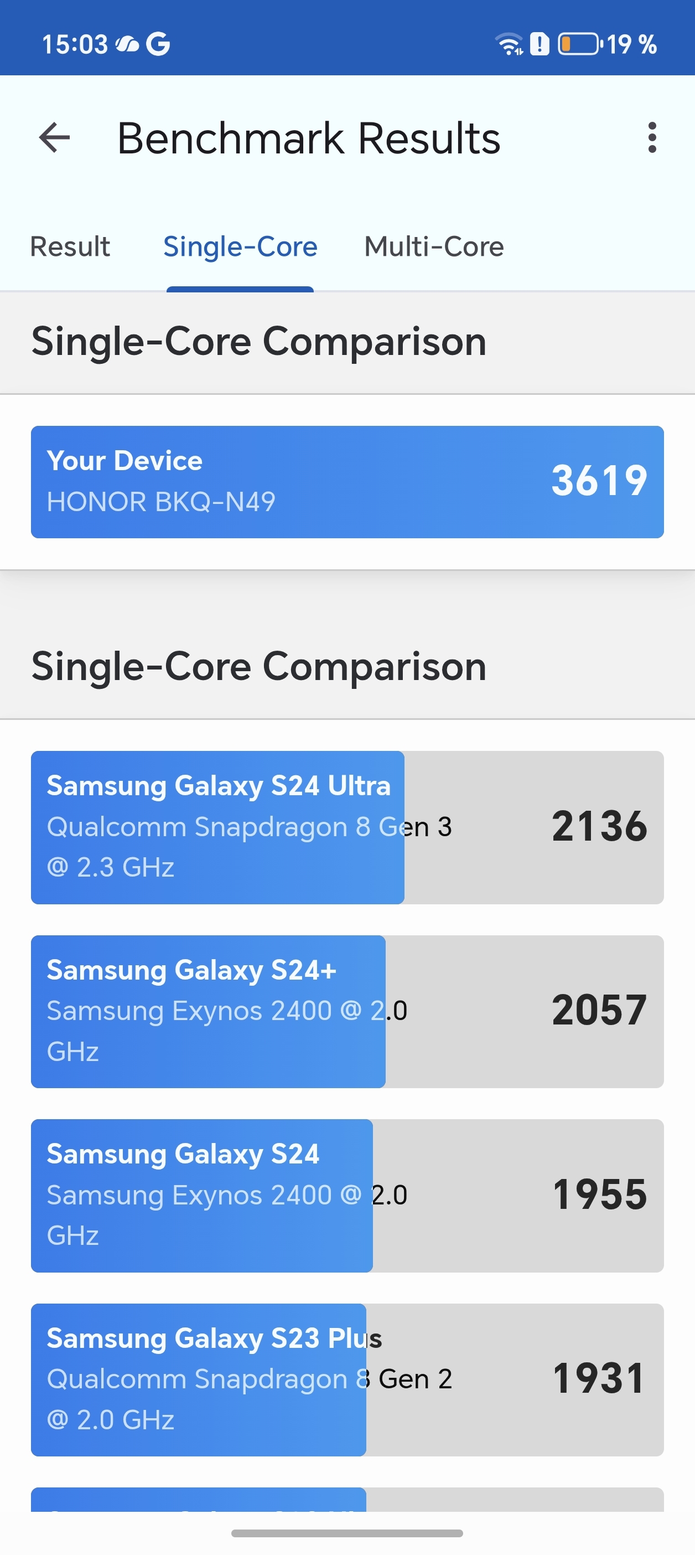695x1555 pixels.
Task: Open the three-dot overflow menu
Action: 652,138
